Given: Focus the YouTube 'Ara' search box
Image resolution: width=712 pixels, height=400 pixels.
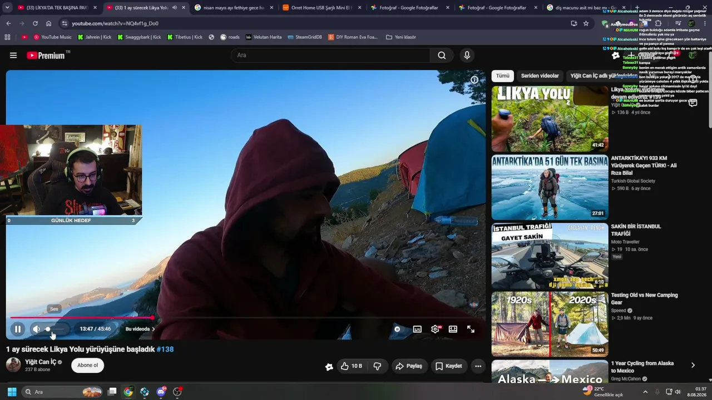Looking at the screenshot, I should (x=331, y=55).
